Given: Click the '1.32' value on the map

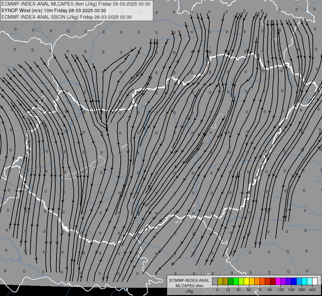Looking at the screenshot, I should [x=82, y=253].
